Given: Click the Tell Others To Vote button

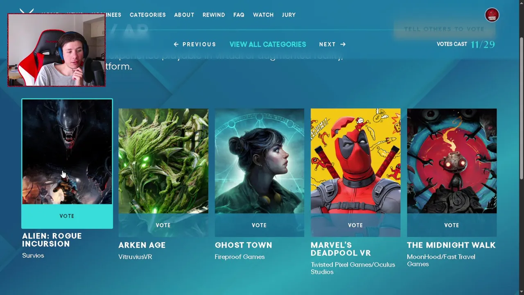Looking at the screenshot, I should [x=444, y=29].
